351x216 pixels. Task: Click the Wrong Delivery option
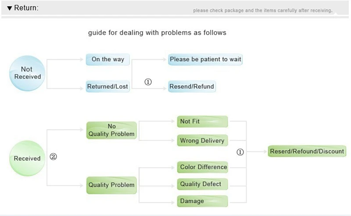(x=202, y=141)
